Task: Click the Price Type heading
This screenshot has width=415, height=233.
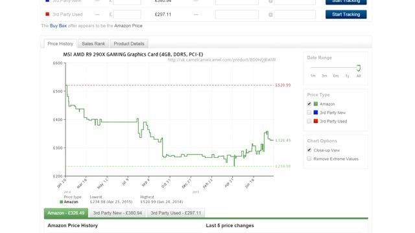Action: (x=318, y=94)
